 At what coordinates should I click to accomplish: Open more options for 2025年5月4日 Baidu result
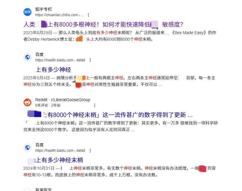90,60
